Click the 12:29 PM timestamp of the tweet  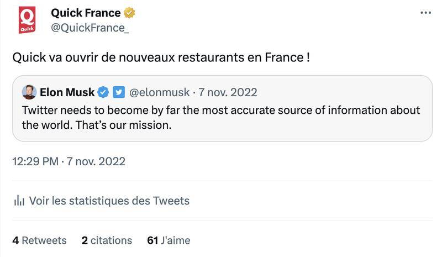pos(35,161)
